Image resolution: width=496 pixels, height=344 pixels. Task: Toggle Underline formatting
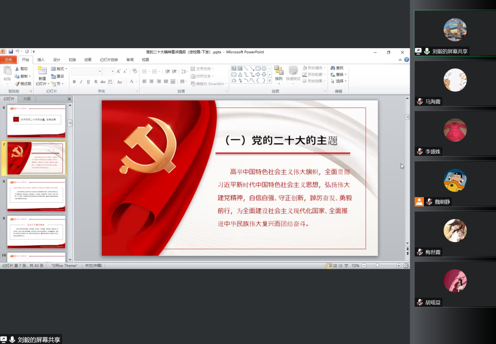[88, 81]
